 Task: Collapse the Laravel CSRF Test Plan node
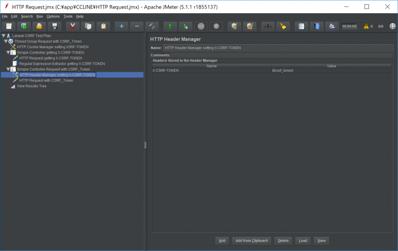3,36
